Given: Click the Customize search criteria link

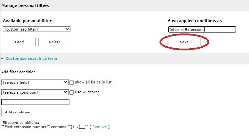Looking at the screenshot, I should pyautogui.click(x=31, y=58).
